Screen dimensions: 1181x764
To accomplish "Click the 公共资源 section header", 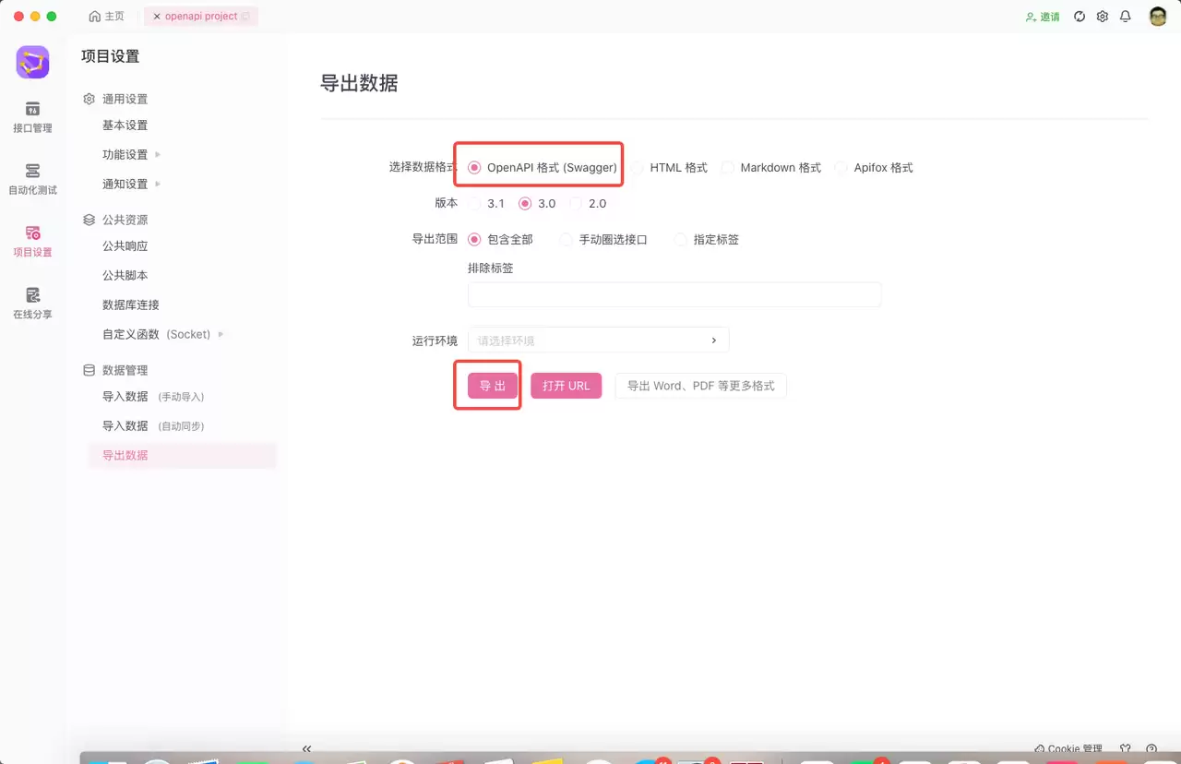I will click(115, 220).
